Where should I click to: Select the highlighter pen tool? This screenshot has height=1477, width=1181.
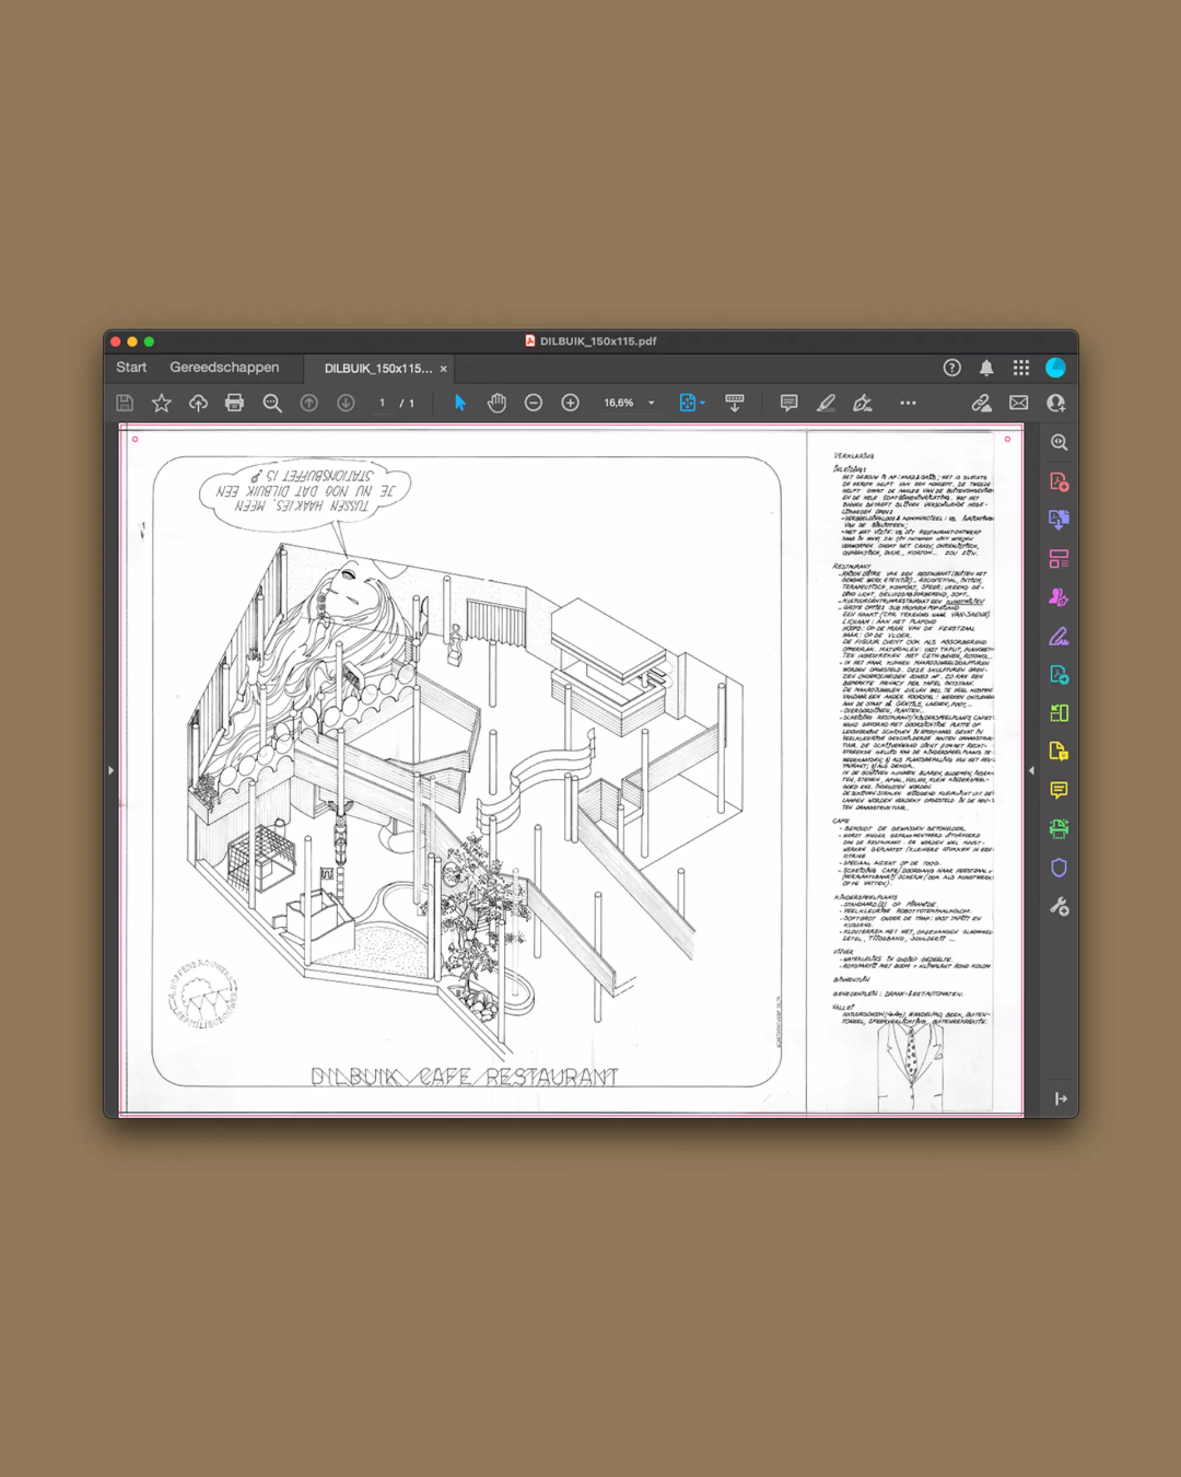click(825, 403)
